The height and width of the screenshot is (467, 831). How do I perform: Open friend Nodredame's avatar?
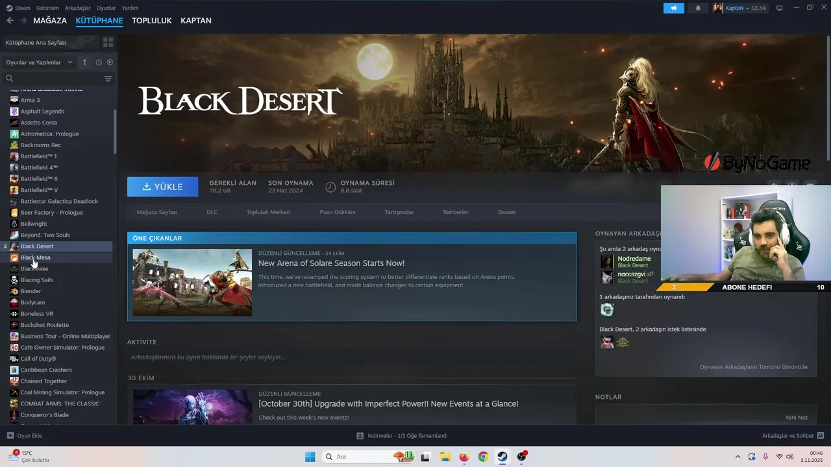(607, 261)
